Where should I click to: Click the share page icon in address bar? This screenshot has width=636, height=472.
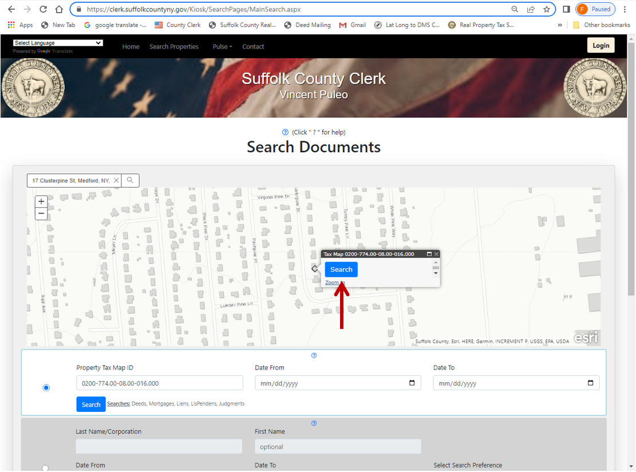tap(531, 9)
